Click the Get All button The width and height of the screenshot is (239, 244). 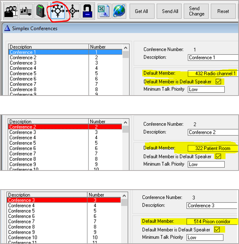[x=142, y=11]
